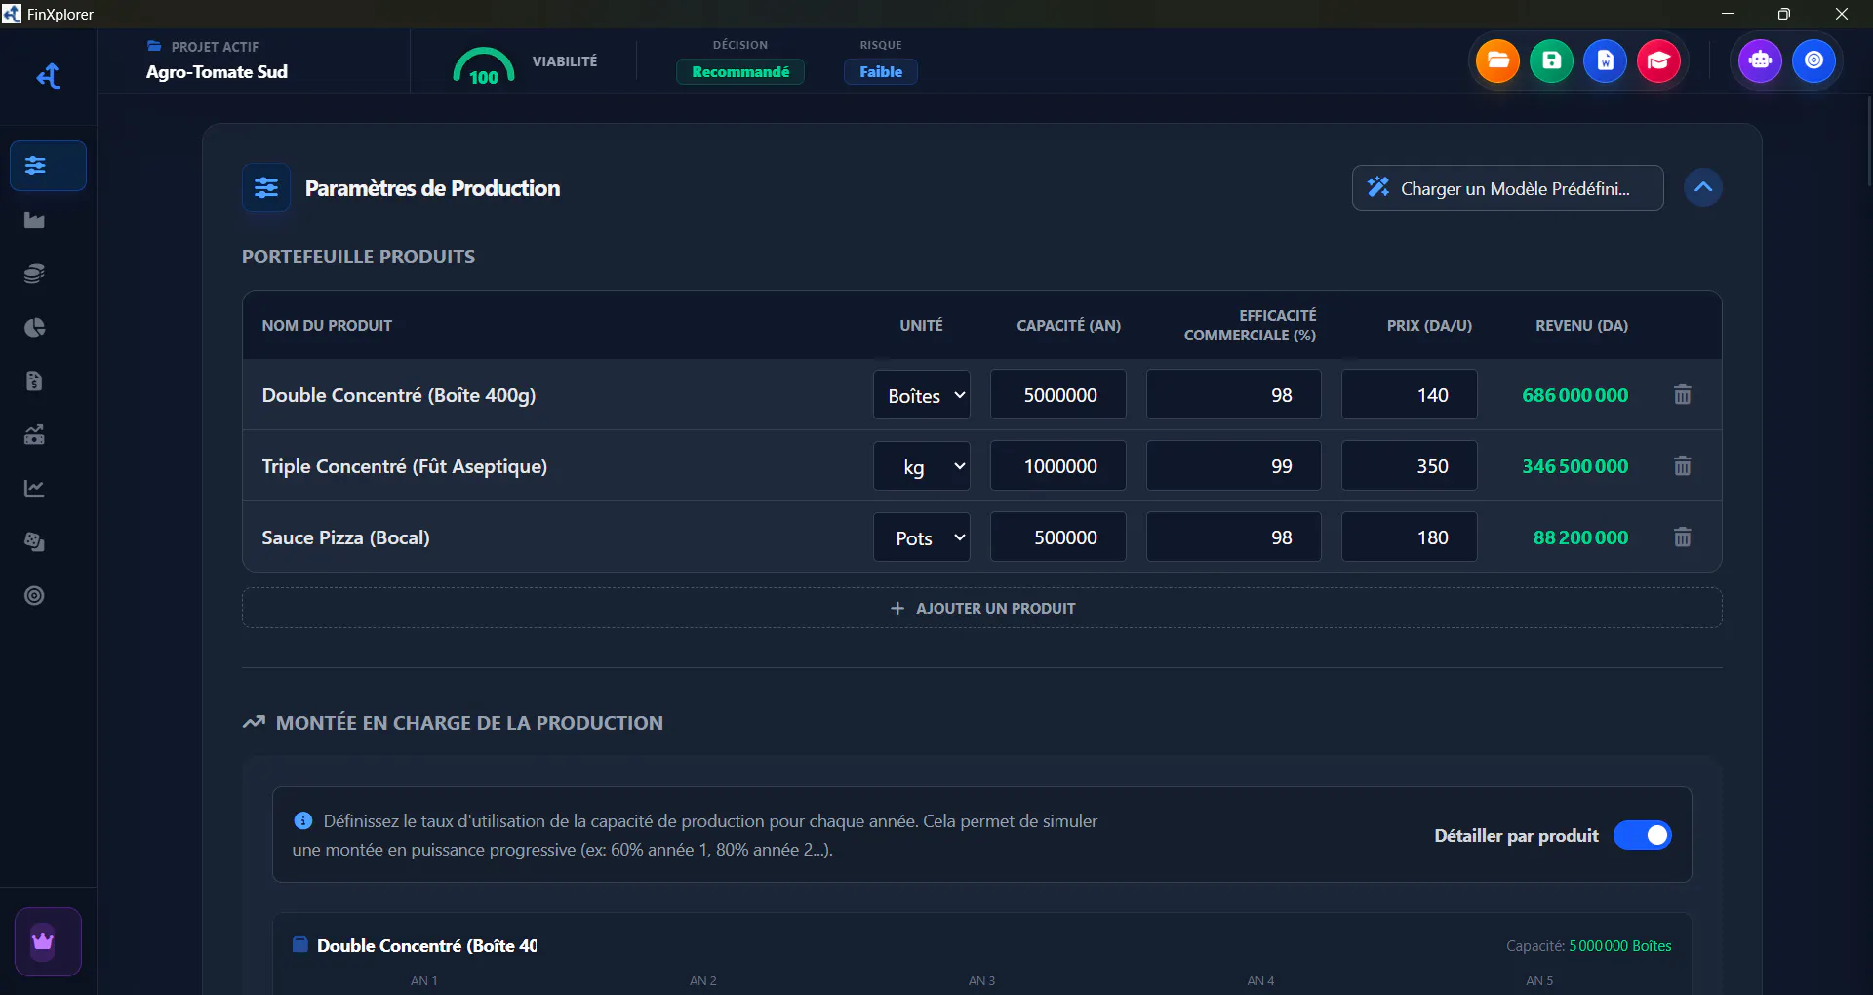1873x995 pixels.
Task: Open the dice simulation icon in sidebar
Action: [34, 542]
